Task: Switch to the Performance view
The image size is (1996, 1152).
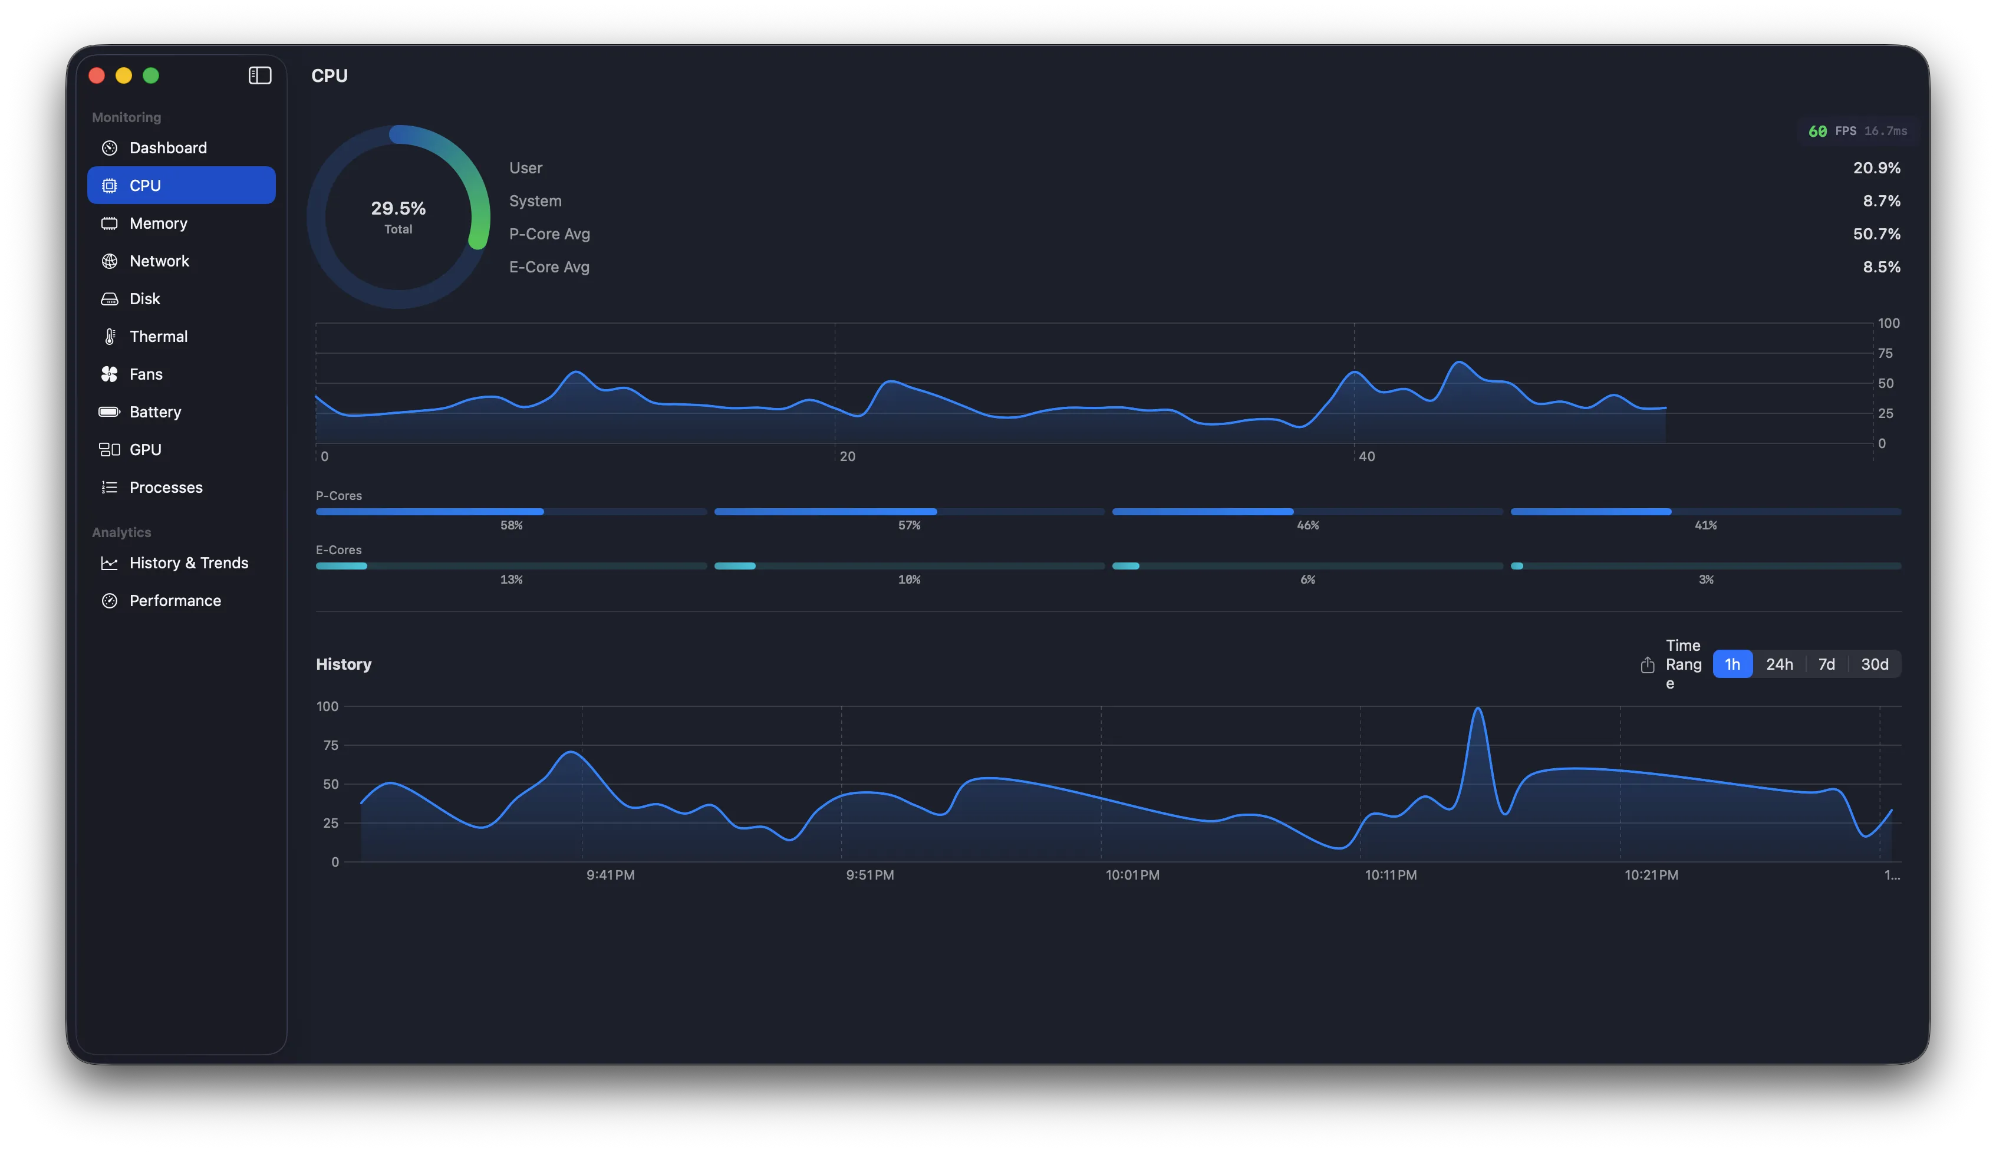Action: [x=175, y=600]
